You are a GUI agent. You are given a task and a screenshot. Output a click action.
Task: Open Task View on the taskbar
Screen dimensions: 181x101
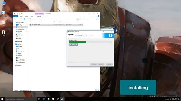tap(39, 99)
